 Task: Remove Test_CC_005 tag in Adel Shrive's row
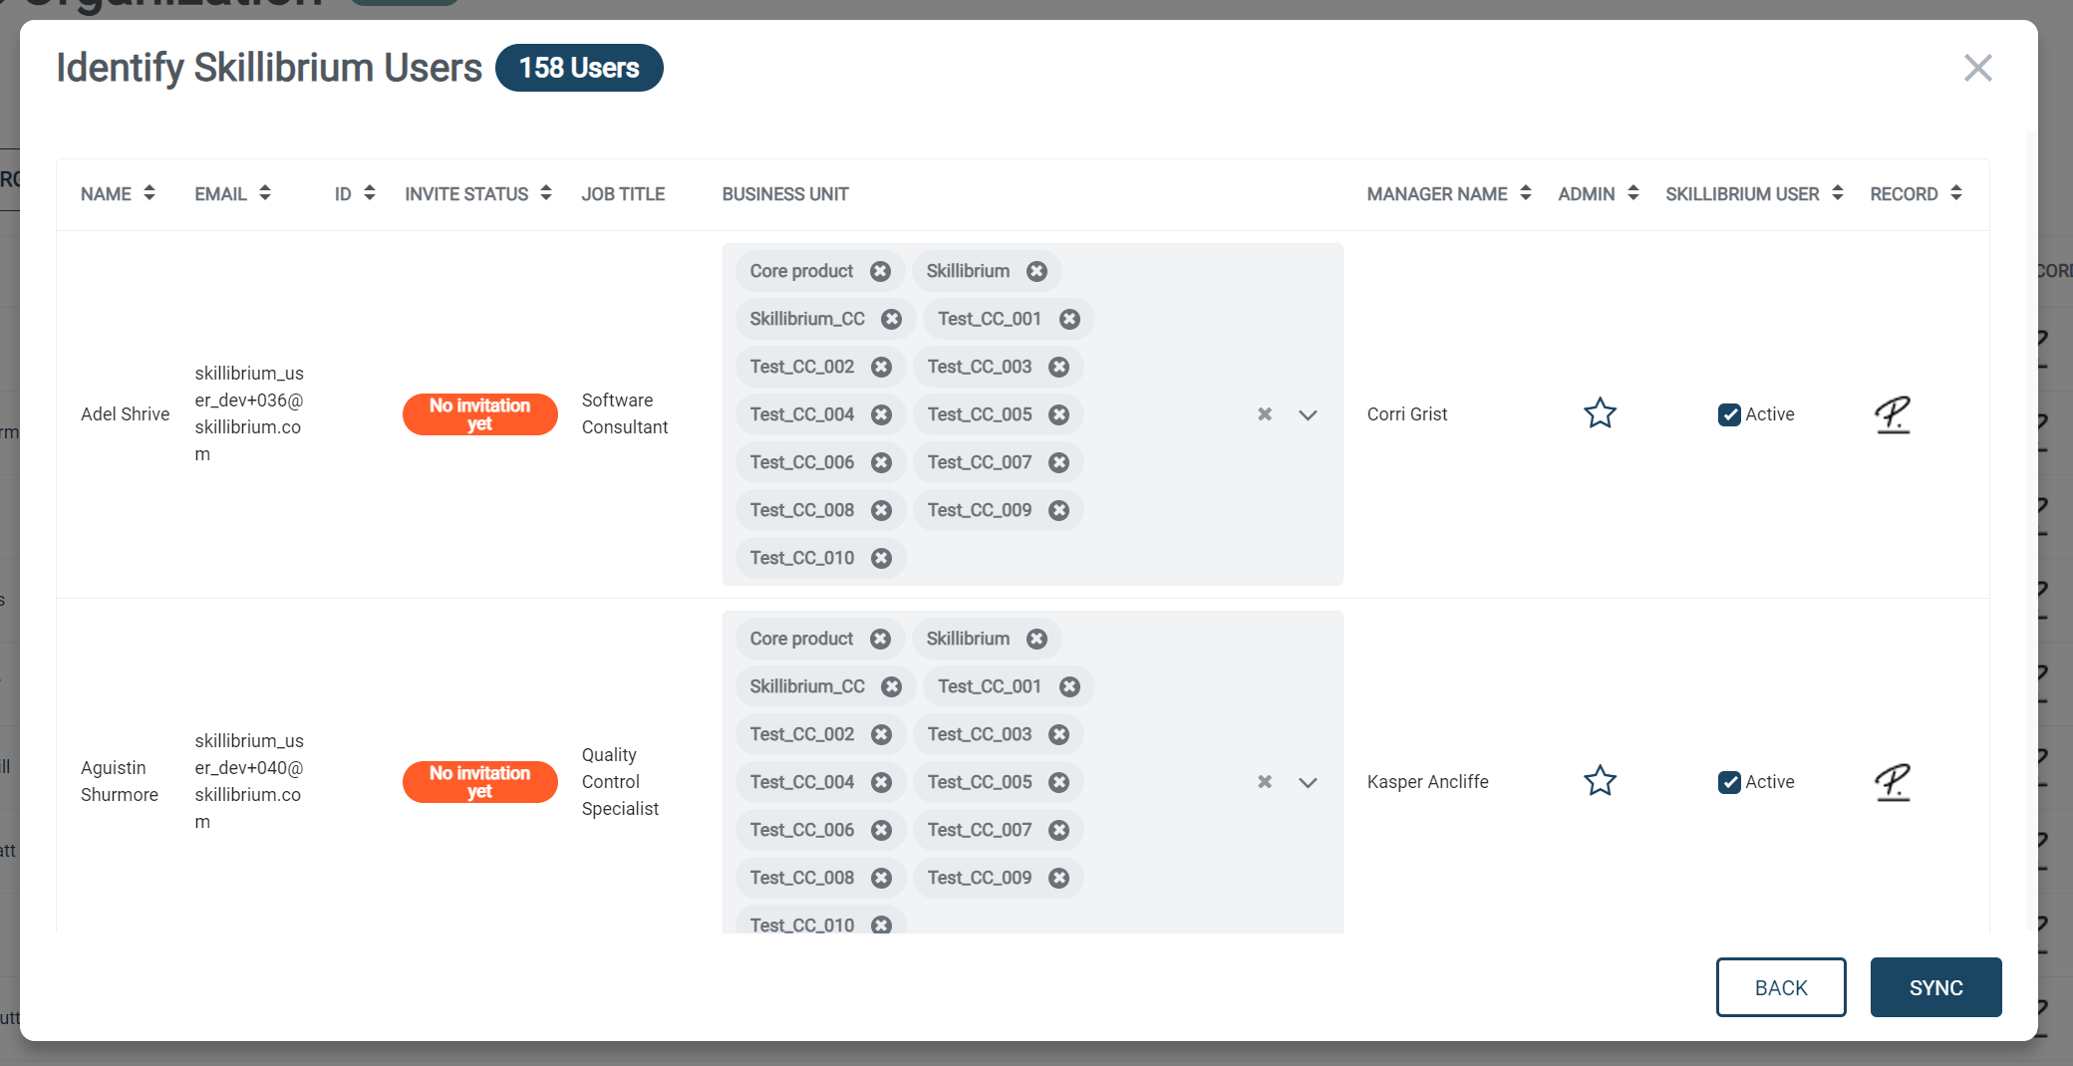(1058, 414)
